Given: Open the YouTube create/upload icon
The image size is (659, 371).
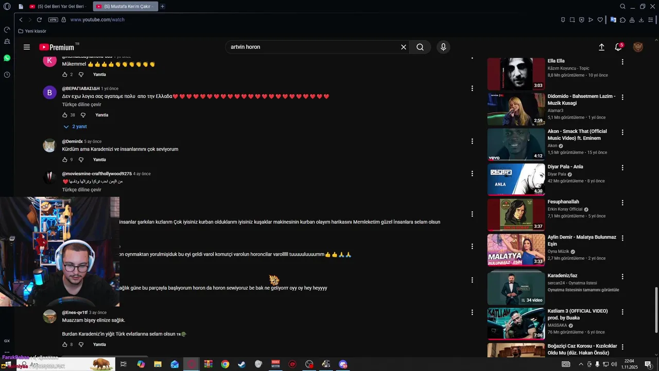Looking at the screenshot, I should click(601, 47).
